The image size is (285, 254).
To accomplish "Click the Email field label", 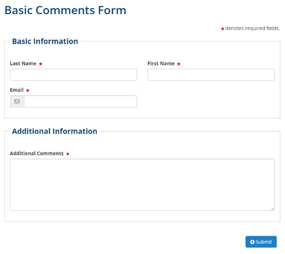I will pos(16,90).
